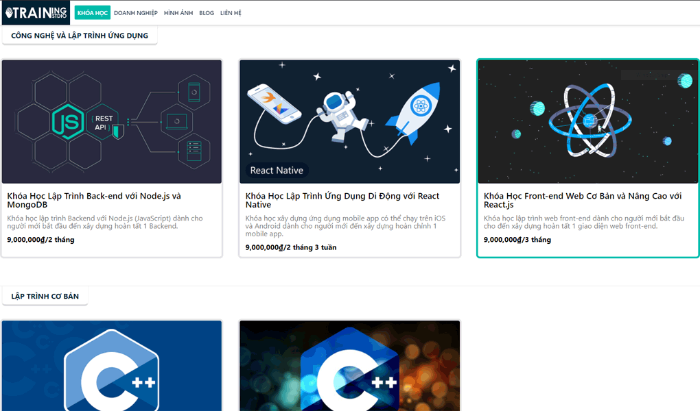
Task: Open the React Native astronaut course thumbnail
Action: pos(349,122)
